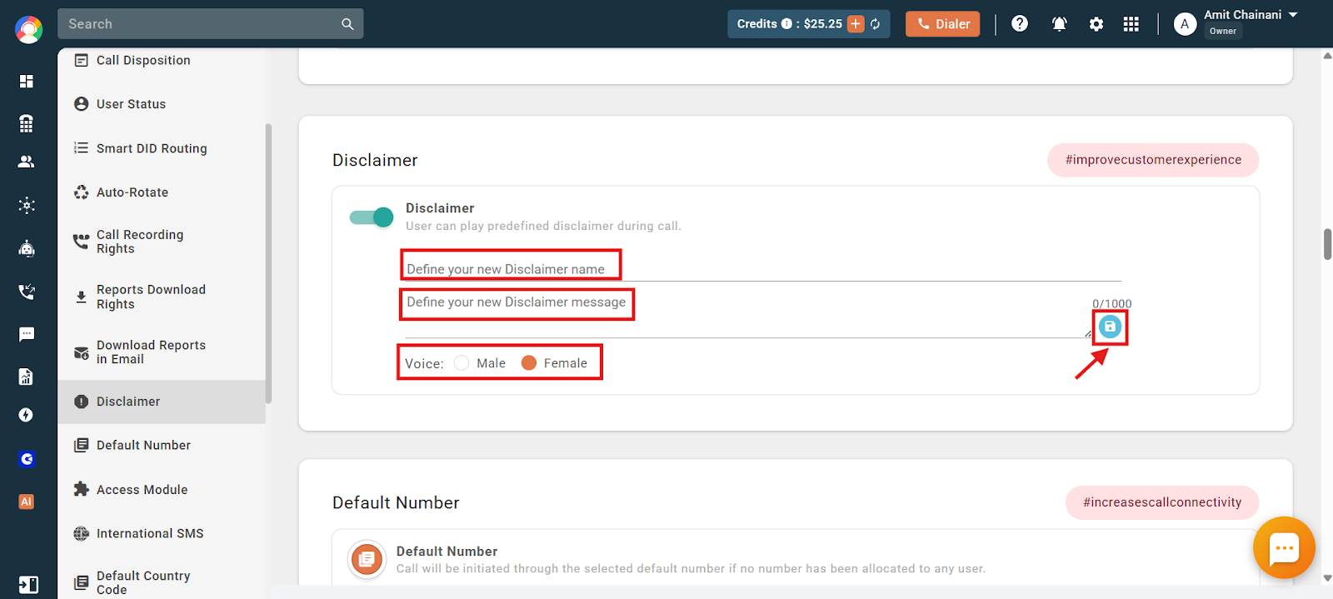Select Disclaimer in settings menu
1333x599 pixels.
coord(162,402)
